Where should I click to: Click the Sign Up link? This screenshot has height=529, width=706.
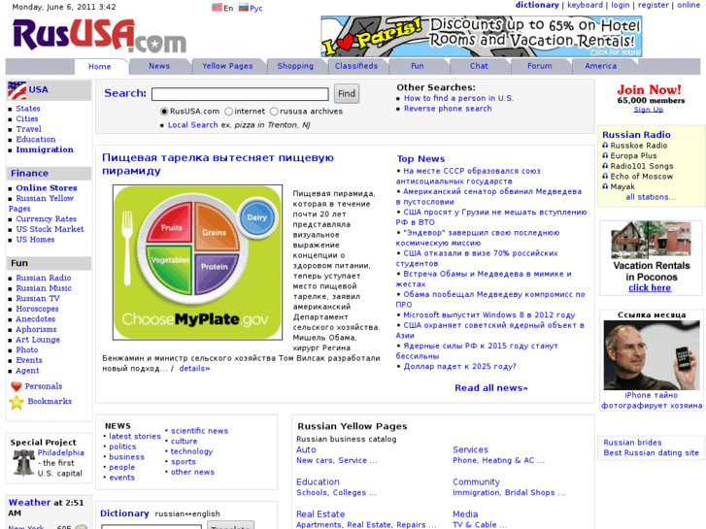pyautogui.click(x=649, y=110)
